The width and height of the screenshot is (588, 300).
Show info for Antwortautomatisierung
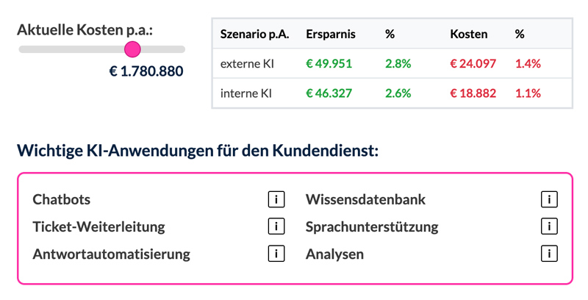276,254
